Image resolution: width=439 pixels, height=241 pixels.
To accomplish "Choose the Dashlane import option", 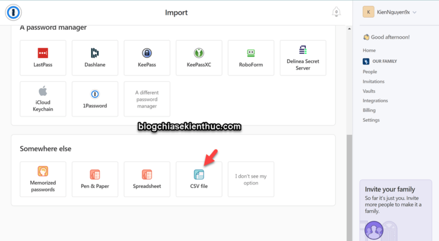I will tap(95, 58).
